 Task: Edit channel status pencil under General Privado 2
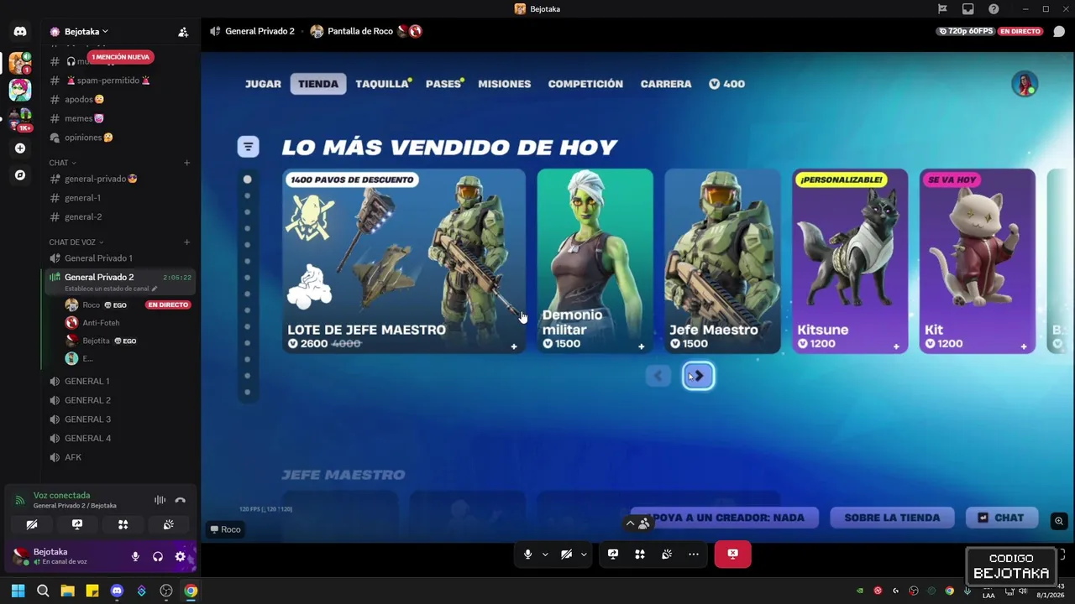tap(155, 289)
